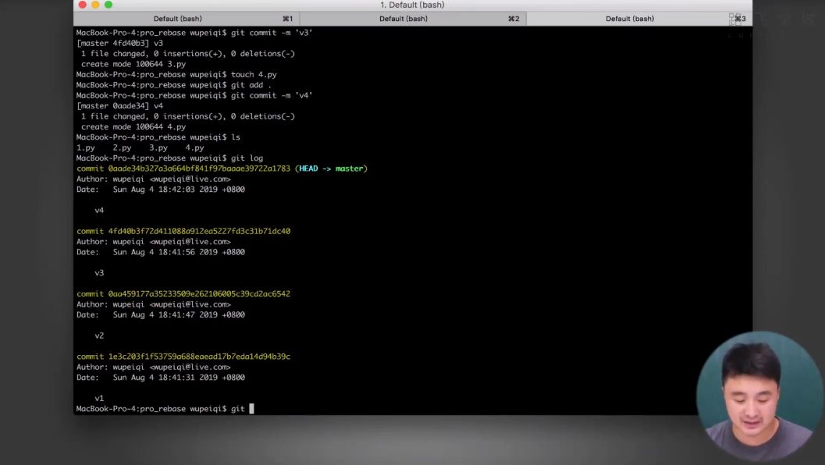Click the v2 commit hash 0aa459177
825x465 pixels.
coord(199,293)
